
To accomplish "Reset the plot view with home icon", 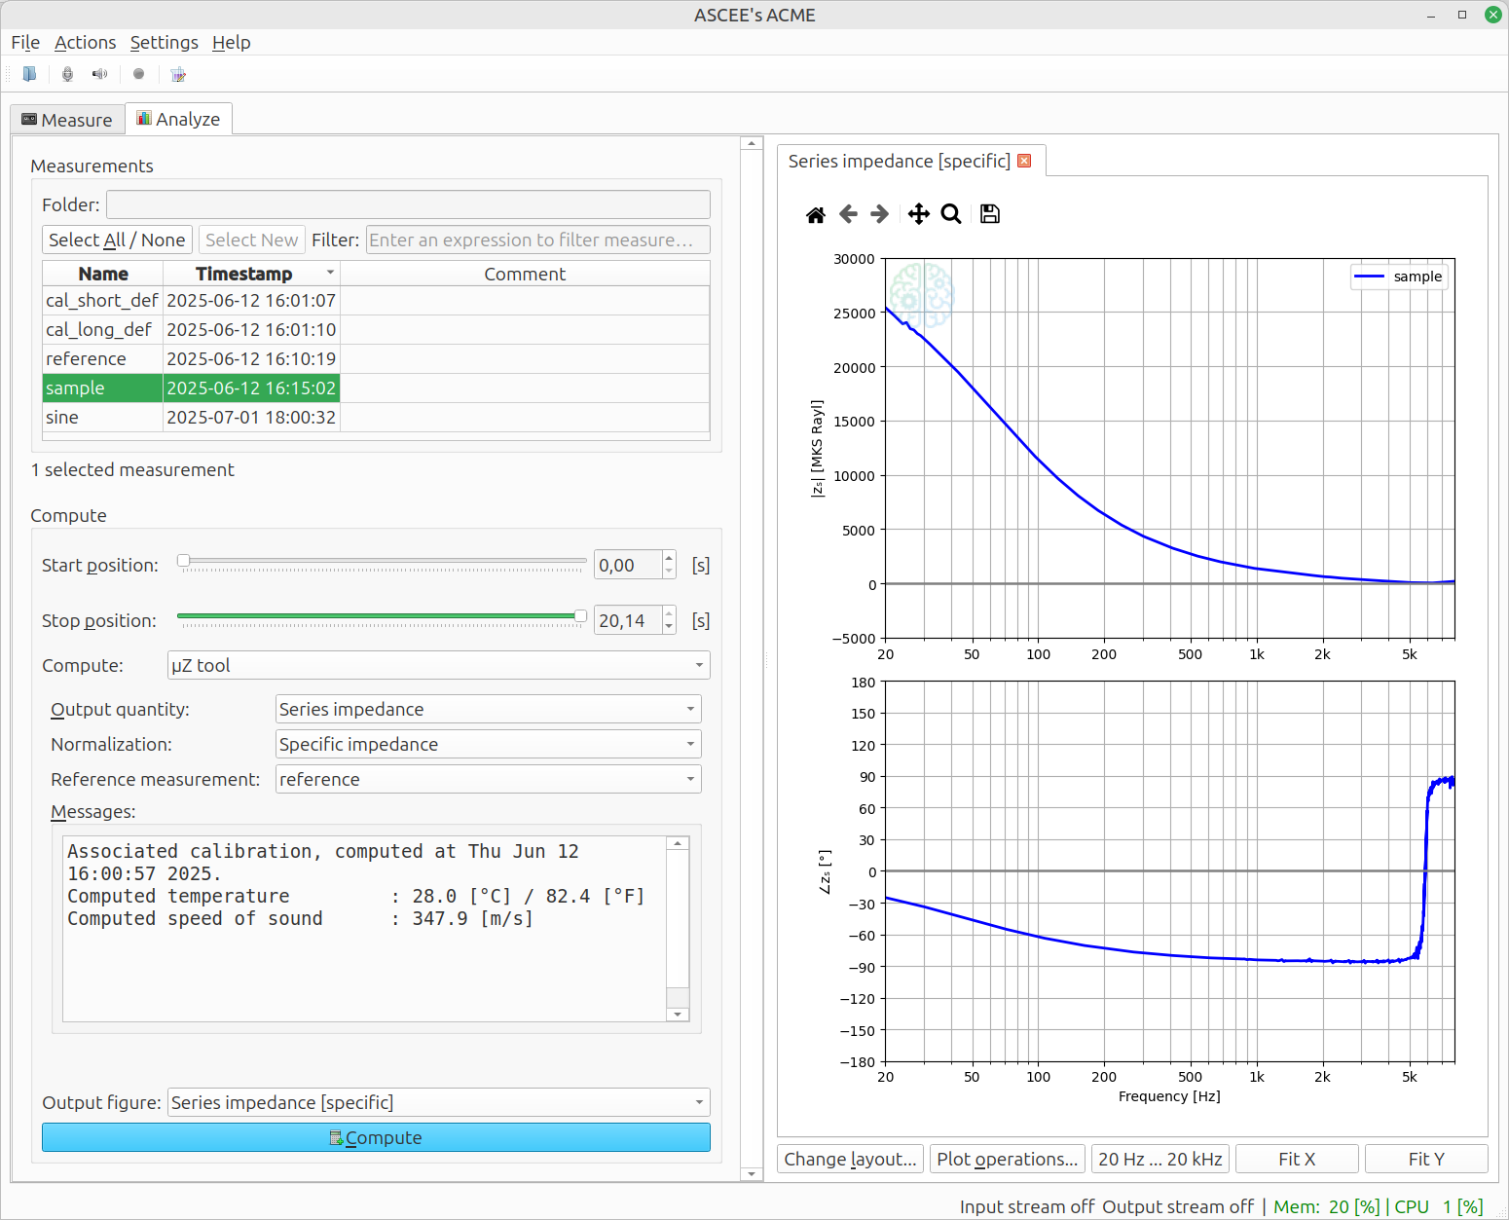I will coord(816,214).
